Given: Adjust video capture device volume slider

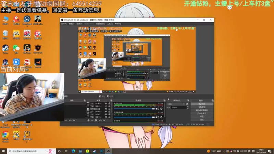Looking at the screenshot, I should click(x=134, y=117).
